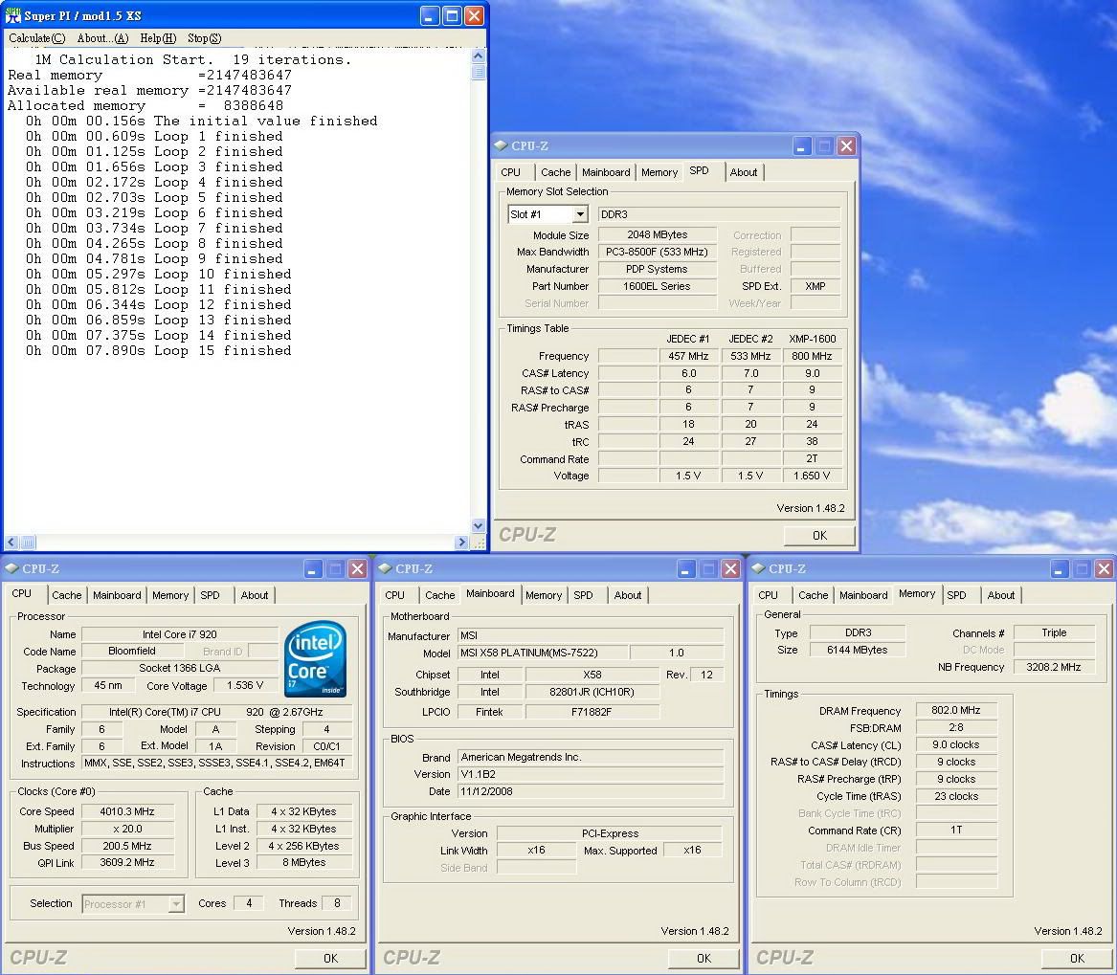Select Cache tab in Mainboard CPU-Z window
Image resolution: width=1117 pixels, height=975 pixels.
click(x=440, y=595)
